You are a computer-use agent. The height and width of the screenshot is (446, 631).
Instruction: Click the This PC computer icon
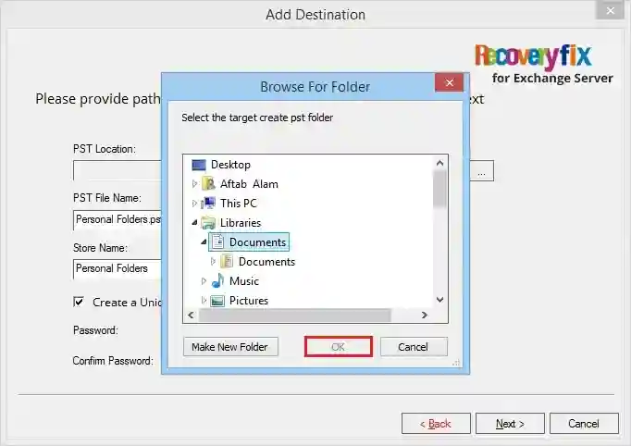[x=208, y=204]
